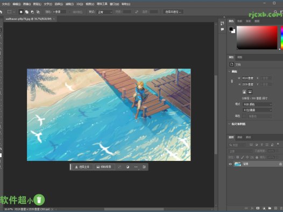Screen dimensions: 283x212
Task: Click the Select and Mask button
Action: click(x=173, y=12)
